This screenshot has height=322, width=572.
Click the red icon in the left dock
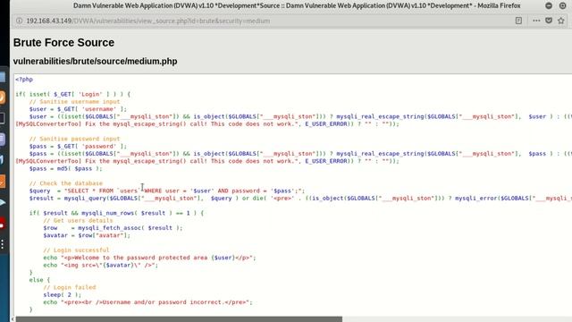click(x=2, y=224)
